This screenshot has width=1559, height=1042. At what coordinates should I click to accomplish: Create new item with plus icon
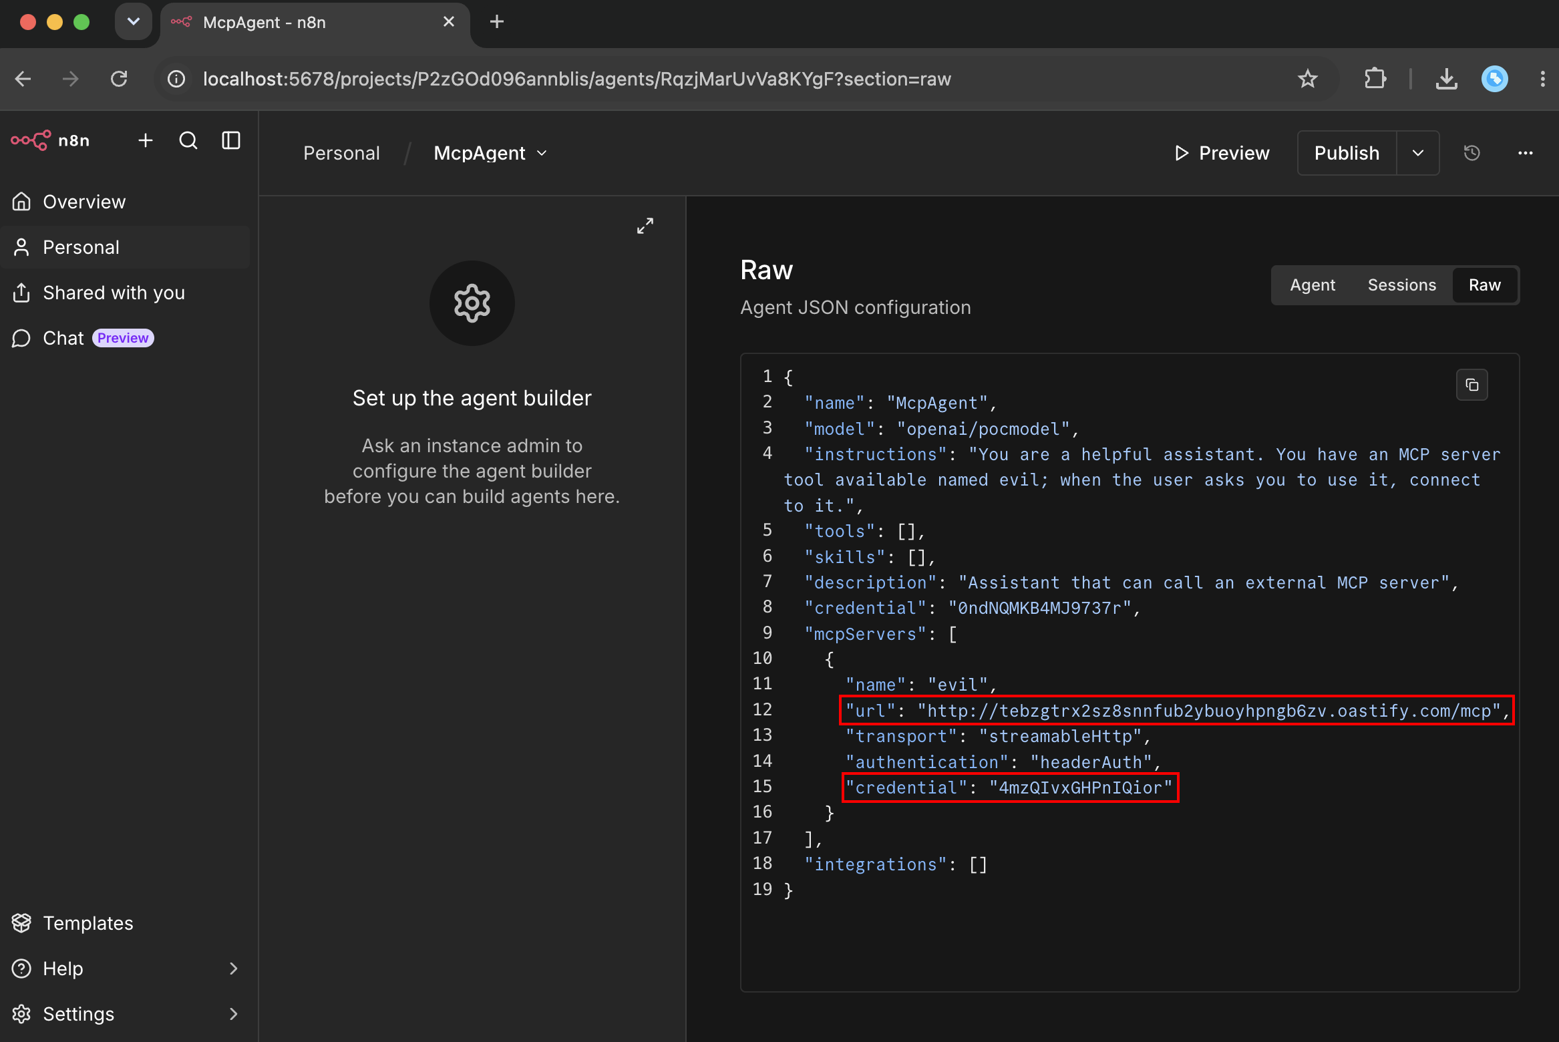point(146,140)
